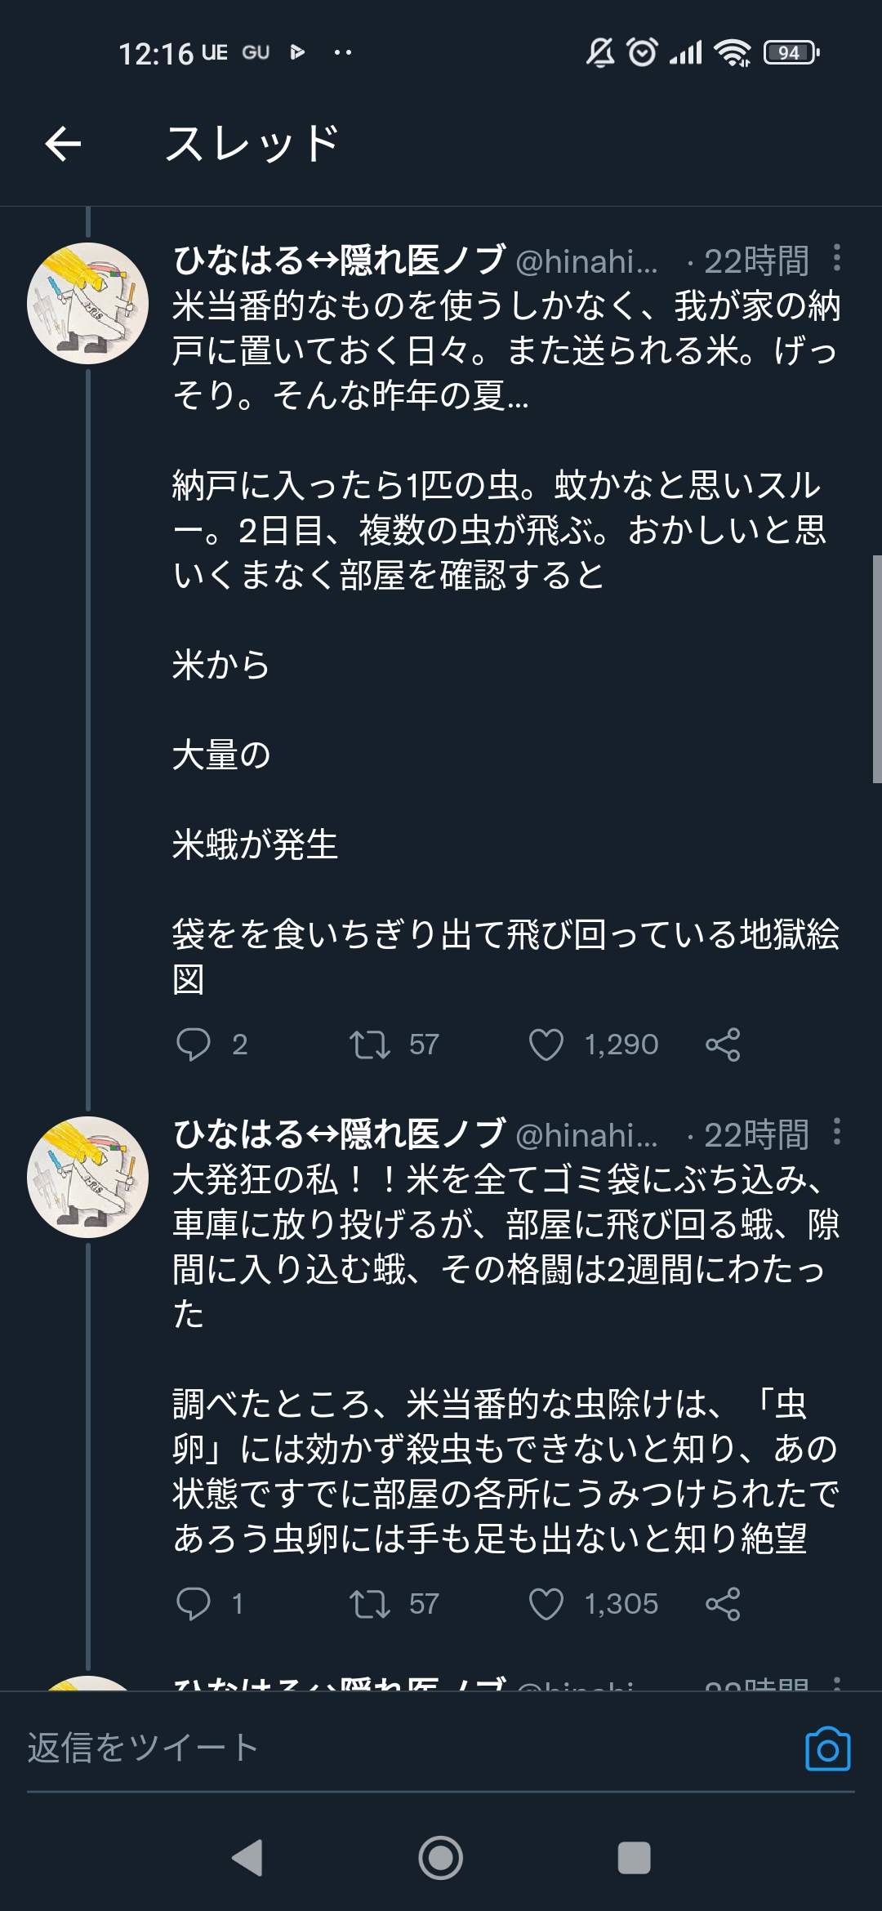
Task: Retweet the second tweet with 1,305 likes
Action: pyautogui.click(x=370, y=1603)
